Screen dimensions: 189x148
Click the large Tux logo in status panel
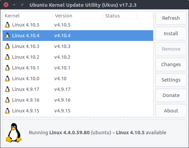[x=14, y=133]
